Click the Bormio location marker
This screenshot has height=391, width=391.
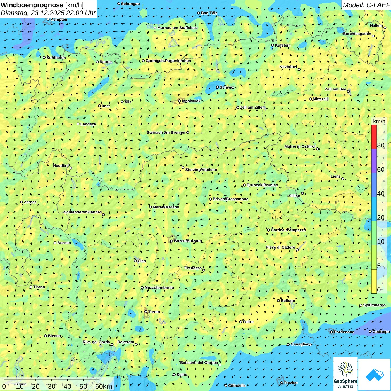(x=55, y=243)
